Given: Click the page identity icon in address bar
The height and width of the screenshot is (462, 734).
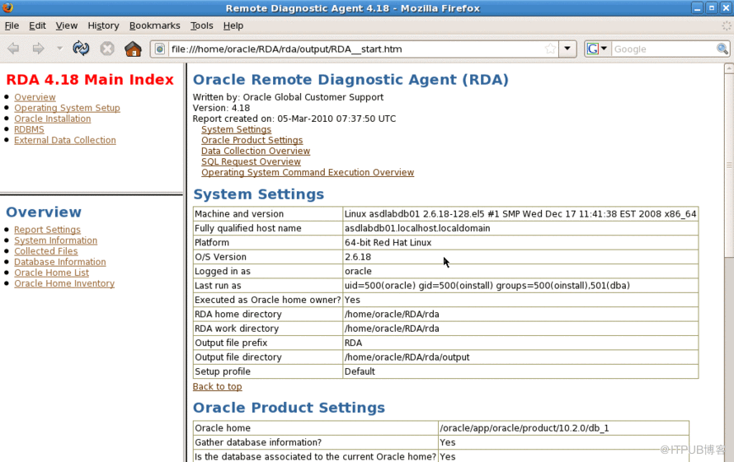Looking at the screenshot, I should coord(160,49).
